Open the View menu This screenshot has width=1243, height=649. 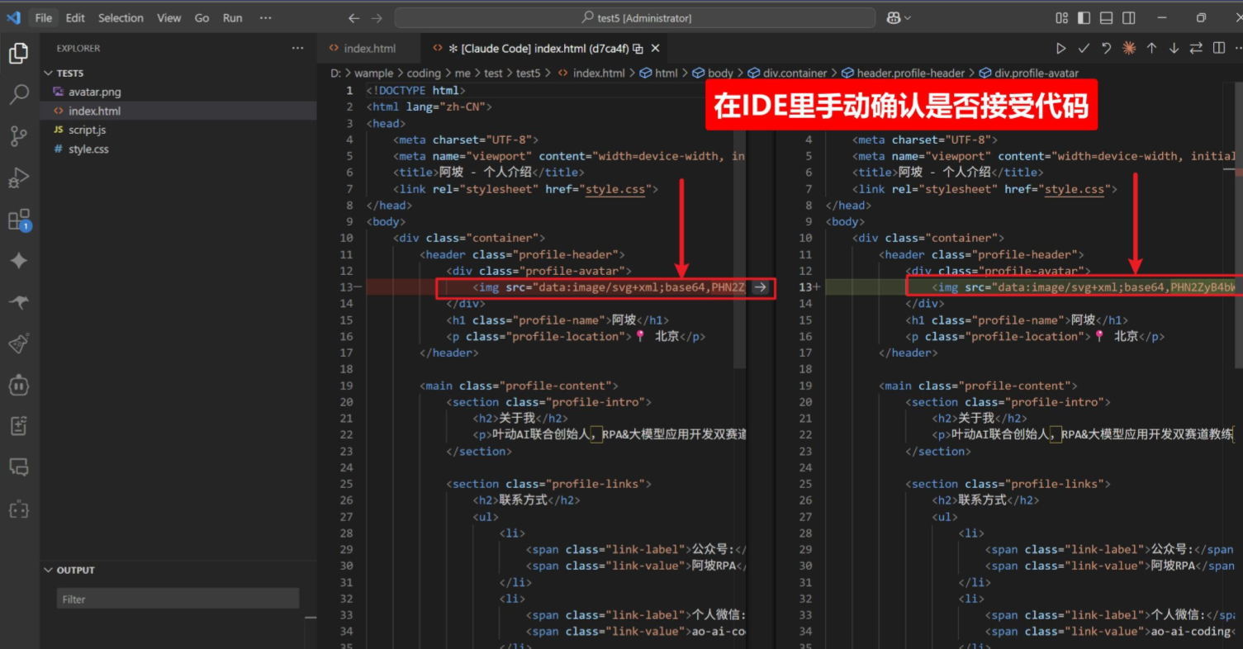(x=168, y=17)
